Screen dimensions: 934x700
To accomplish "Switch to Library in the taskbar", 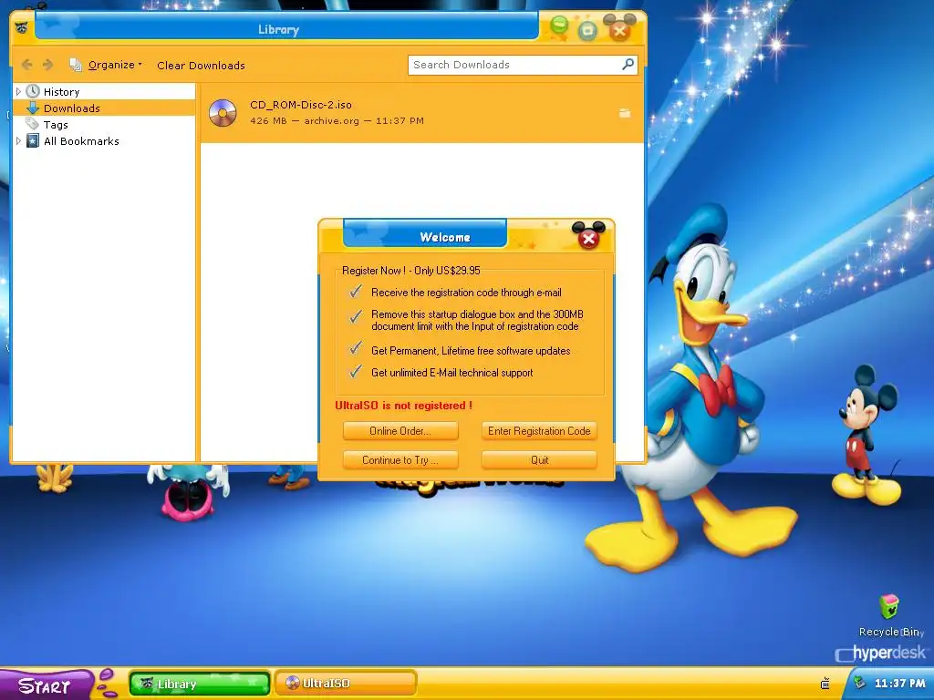I will tap(200, 684).
